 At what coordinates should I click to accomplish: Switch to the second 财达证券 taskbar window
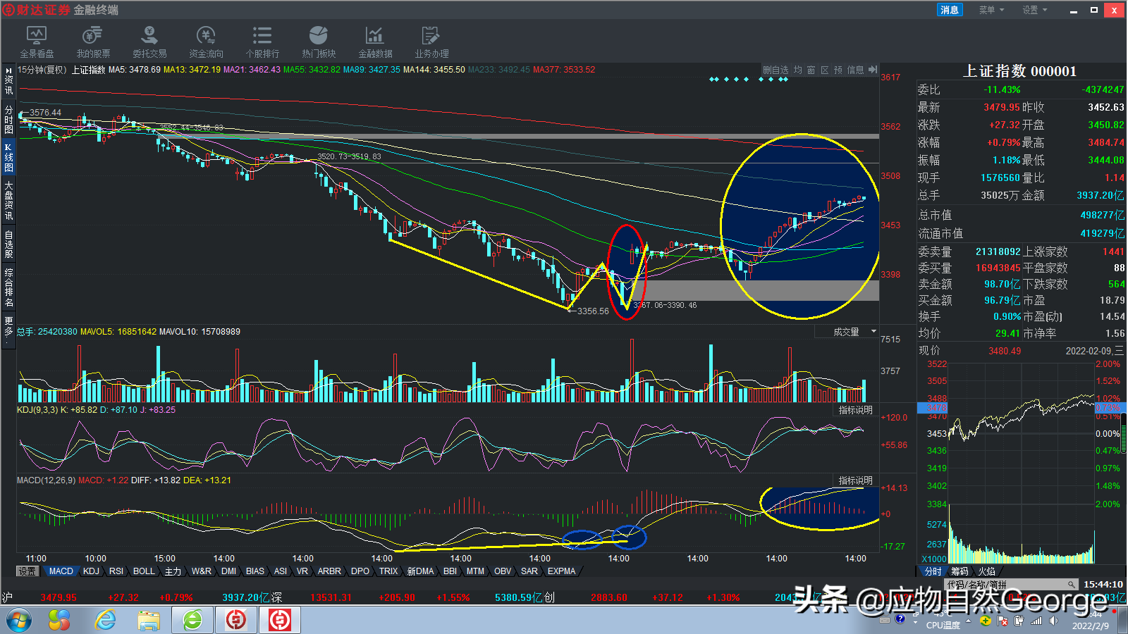(x=280, y=621)
